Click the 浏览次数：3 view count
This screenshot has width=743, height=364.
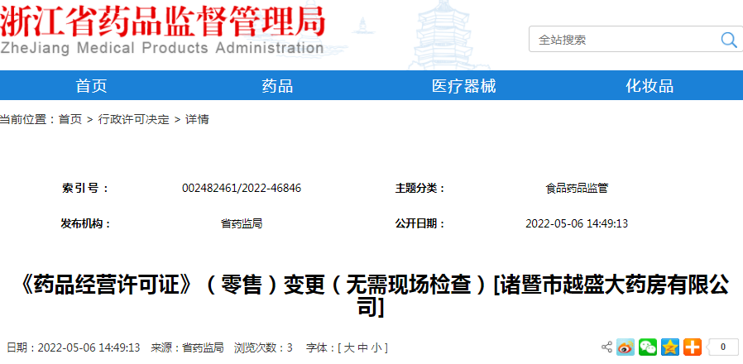pos(263,348)
